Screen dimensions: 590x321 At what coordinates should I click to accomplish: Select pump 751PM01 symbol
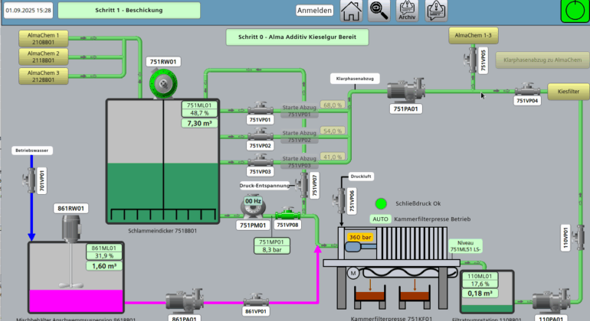point(253,206)
